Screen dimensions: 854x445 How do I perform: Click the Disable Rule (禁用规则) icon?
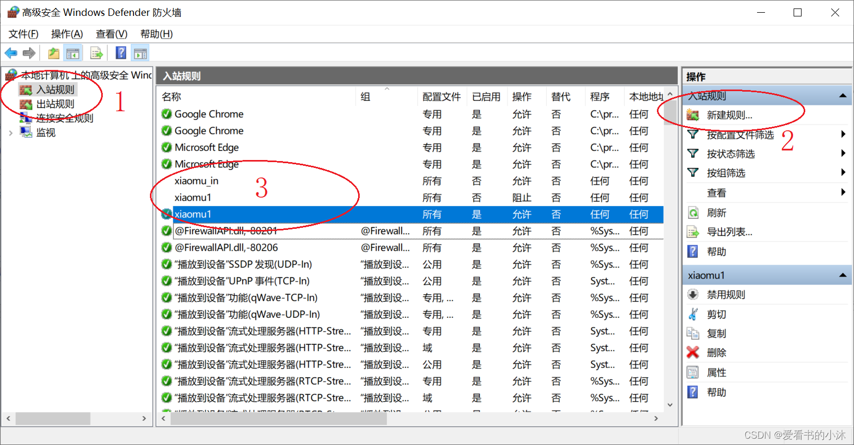pyautogui.click(x=693, y=295)
